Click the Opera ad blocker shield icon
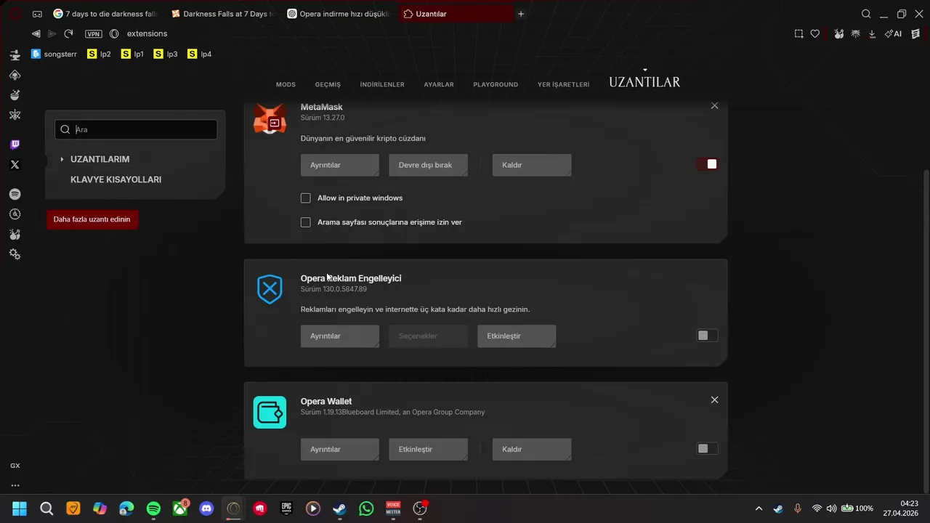This screenshot has width=930, height=523. coord(270,289)
